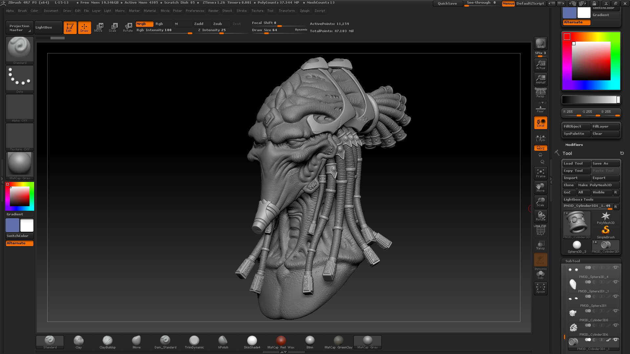
Task: Set view to Actual size
Action: tap(540, 65)
